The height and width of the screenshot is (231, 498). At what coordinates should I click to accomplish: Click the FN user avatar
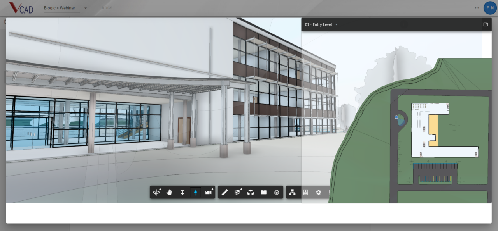pos(490,8)
